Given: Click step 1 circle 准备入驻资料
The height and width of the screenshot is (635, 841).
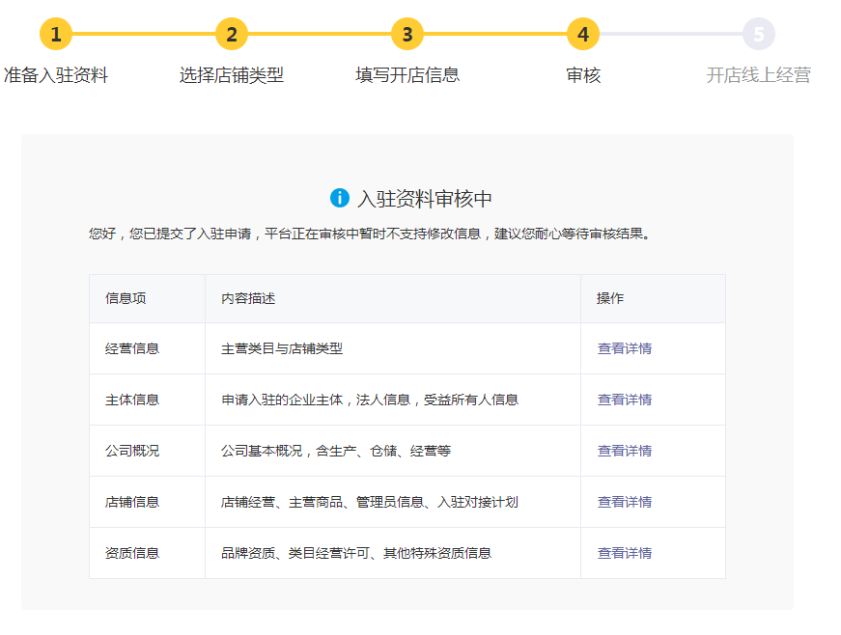Looking at the screenshot, I should point(56,34).
